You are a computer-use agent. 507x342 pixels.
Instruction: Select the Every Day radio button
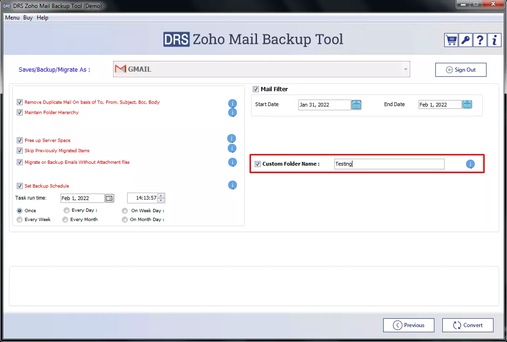67,210
